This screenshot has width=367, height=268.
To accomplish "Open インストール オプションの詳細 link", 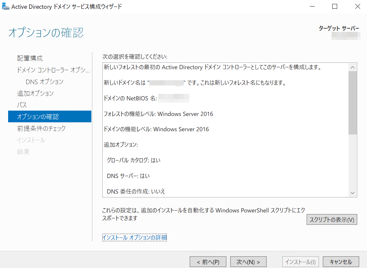I will point(134,237).
